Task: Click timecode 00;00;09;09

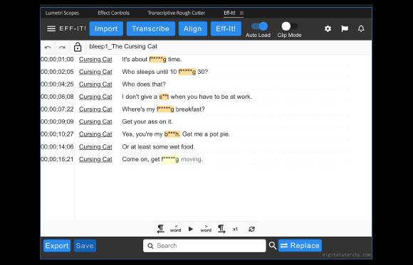Action: click(58, 121)
